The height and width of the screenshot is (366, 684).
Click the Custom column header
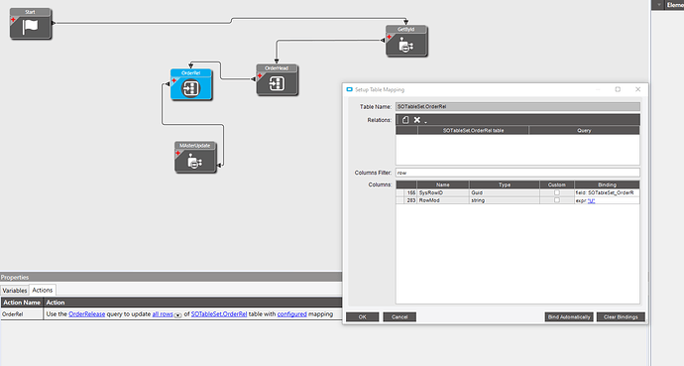[557, 184]
